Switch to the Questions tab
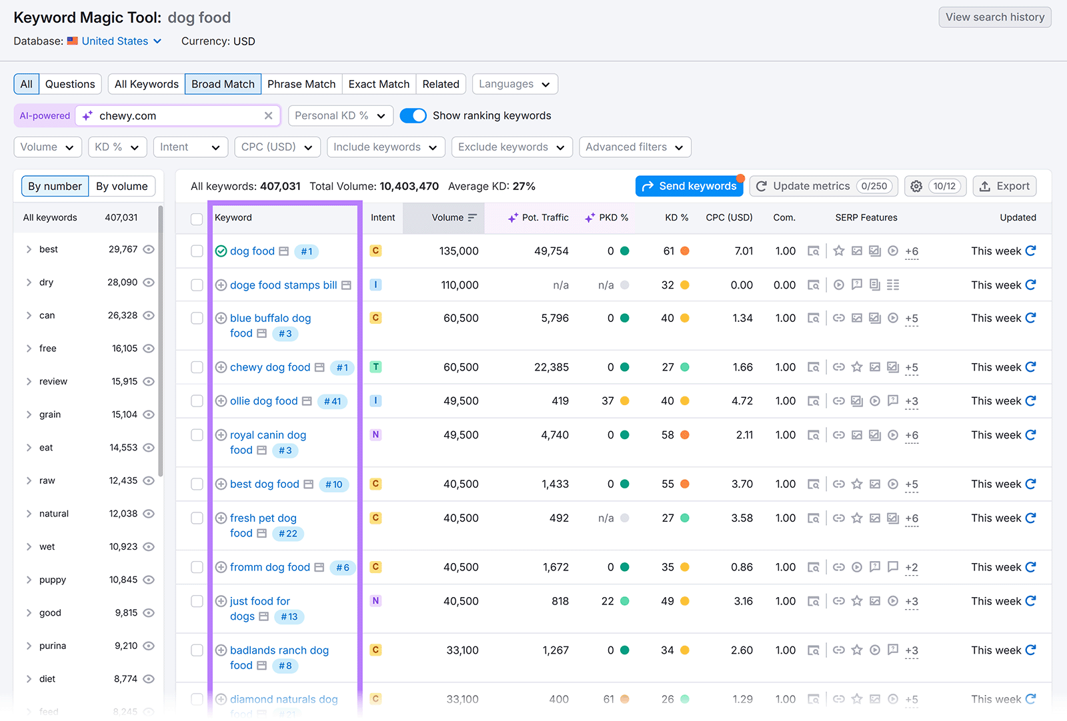This screenshot has height=721, width=1067. tap(70, 84)
